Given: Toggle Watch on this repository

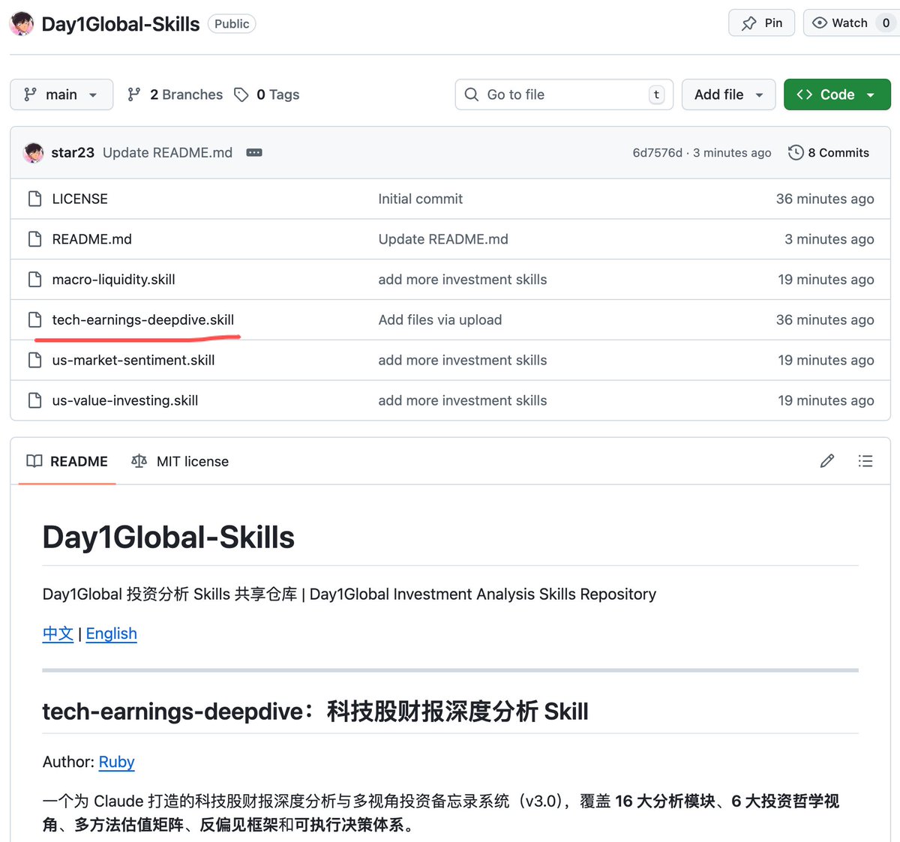Looking at the screenshot, I should (x=840, y=23).
